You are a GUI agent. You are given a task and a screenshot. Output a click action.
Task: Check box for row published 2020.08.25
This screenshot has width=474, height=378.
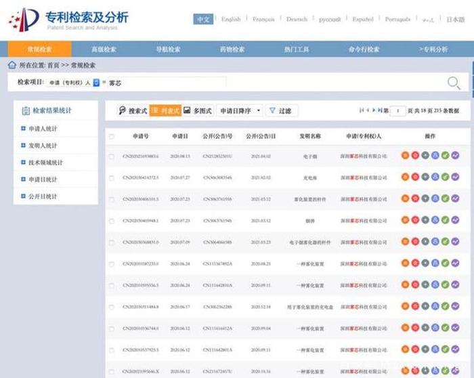point(111,264)
